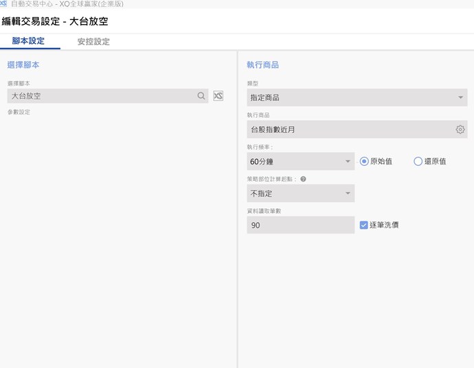Switch to the 腳本設定 tab
Screen dimensions: 474x368
point(28,41)
